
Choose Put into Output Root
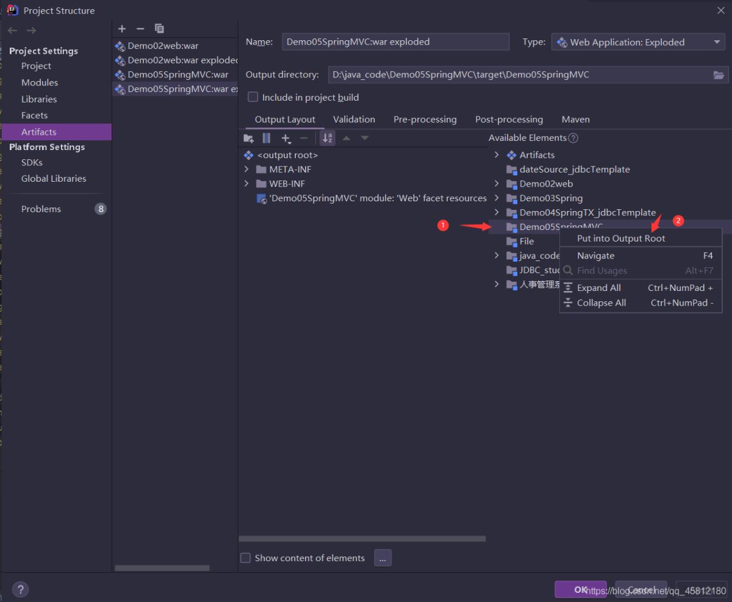621,238
